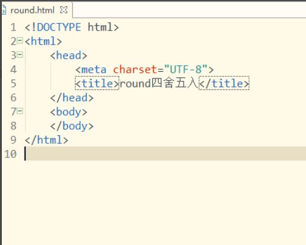This screenshot has height=245, width=306.
Task: Collapse the body element fold on line 7
Action: 20,111
